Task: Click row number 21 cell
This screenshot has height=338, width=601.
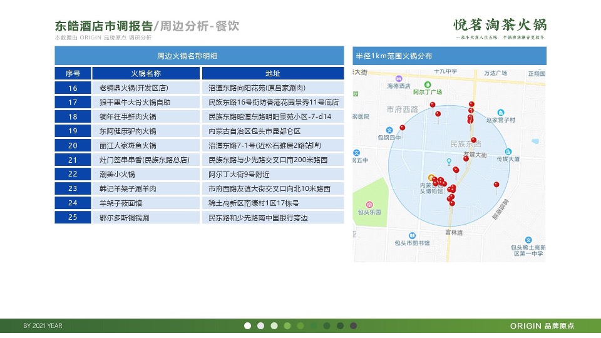Action: point(73,160)
